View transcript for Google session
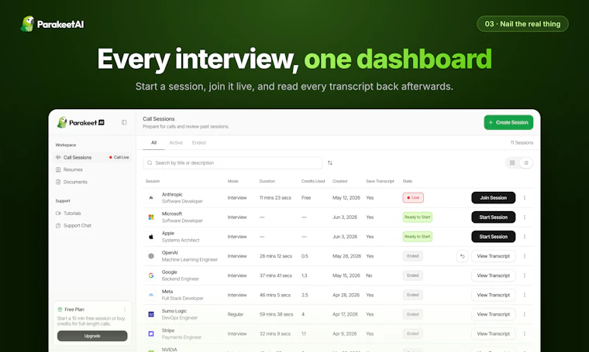The width and height of the screenshot is (589, 352). [493, 275]
